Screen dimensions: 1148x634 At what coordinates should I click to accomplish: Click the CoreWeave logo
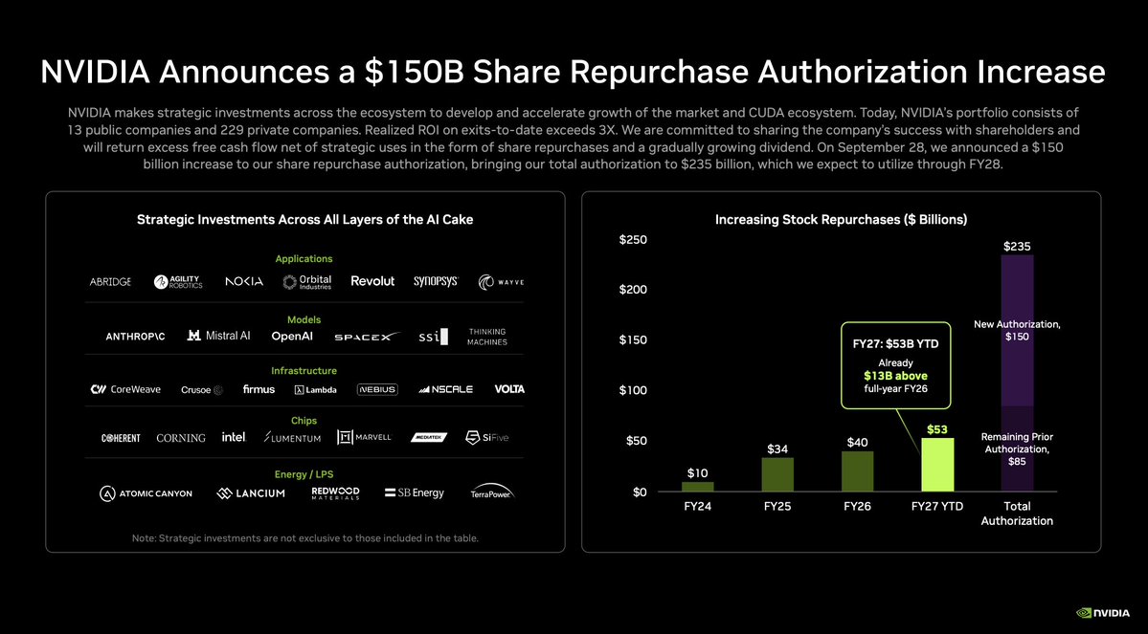pos(125,389)
